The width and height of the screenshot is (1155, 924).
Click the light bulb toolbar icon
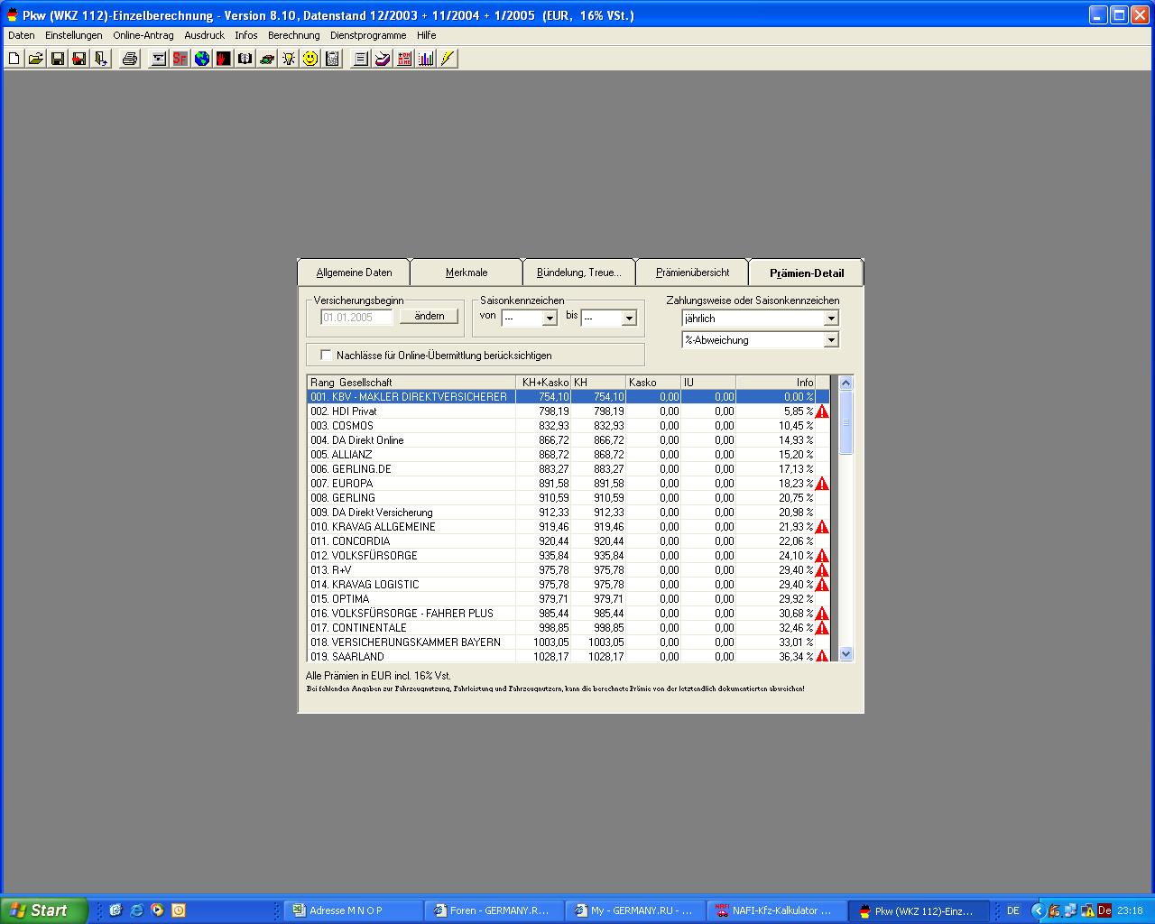click(x=289, y=59)
